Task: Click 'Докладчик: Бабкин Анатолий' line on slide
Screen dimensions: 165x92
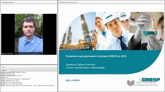Action: 80,65
